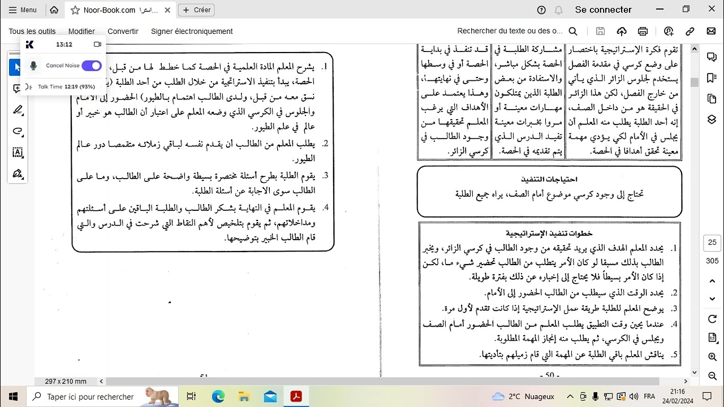Toggle the Cancel Noise switch
The height and width of the screenshot is (407, 724).
(x=92, y=66)
